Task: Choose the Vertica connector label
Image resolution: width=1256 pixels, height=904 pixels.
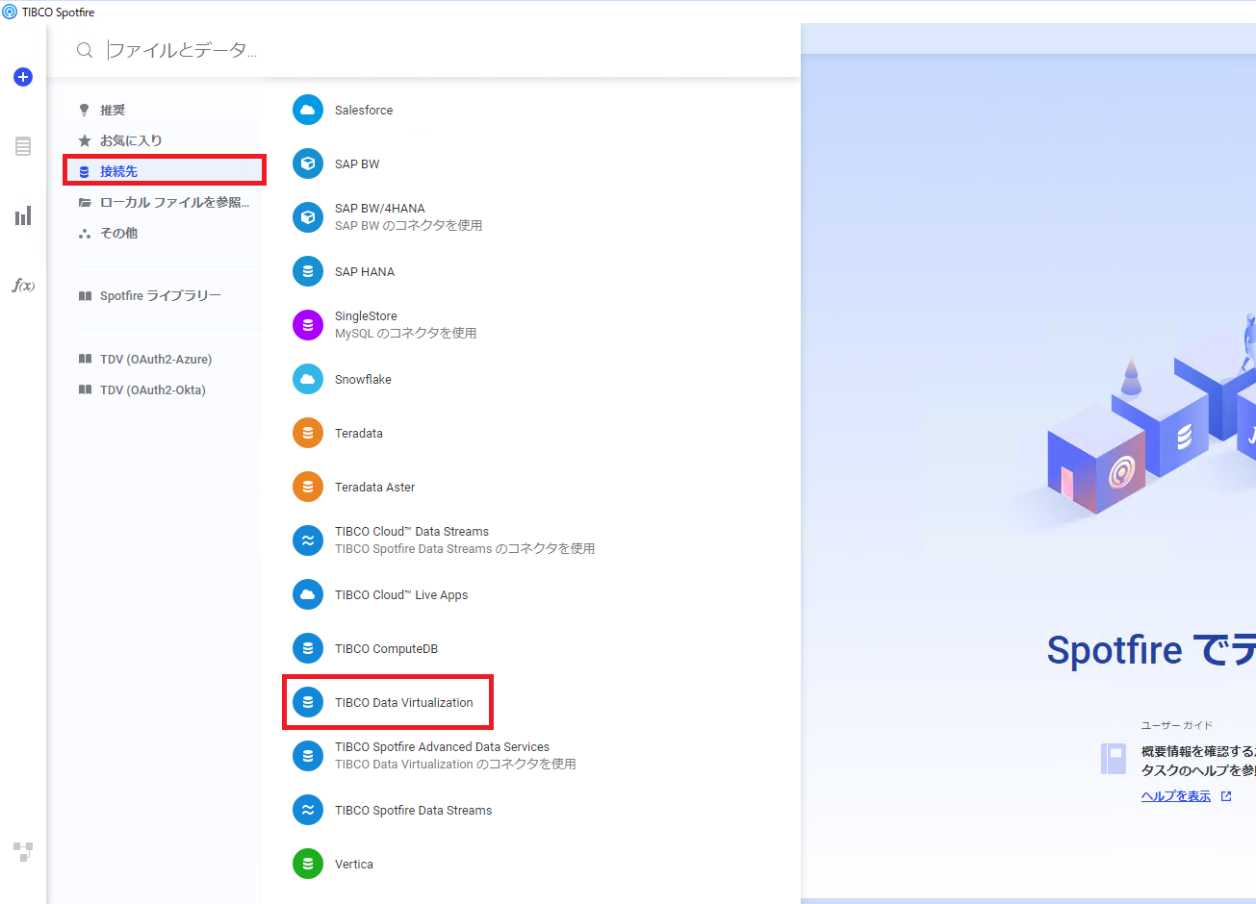Action: point(354,865)
